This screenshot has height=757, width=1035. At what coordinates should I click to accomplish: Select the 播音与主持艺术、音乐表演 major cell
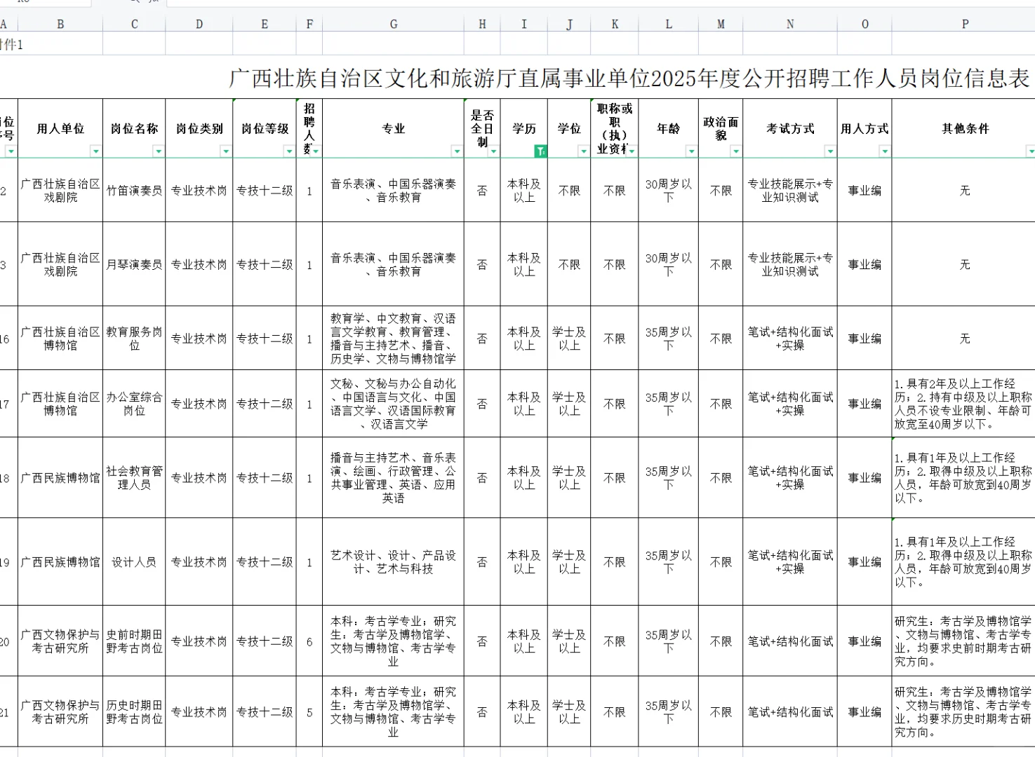pos(393,478)
